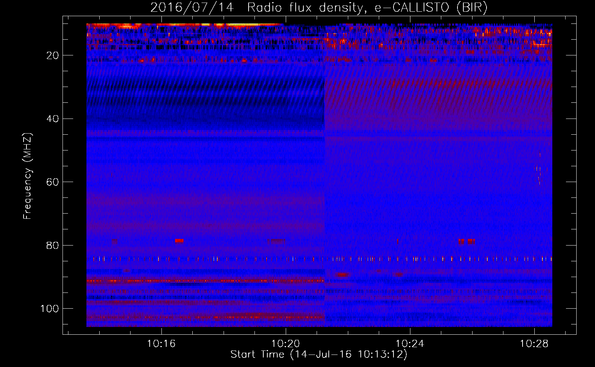
Task: Click the 80 MHz frequency tick label
Action: [x=53, y=245]
